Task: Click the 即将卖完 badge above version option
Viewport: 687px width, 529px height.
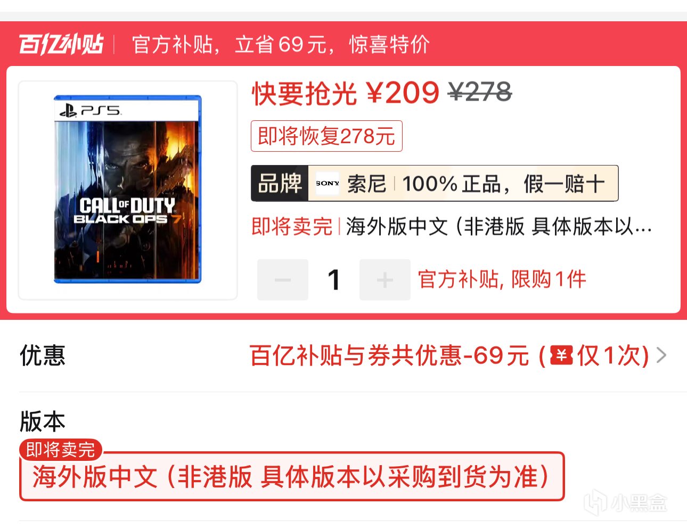Action: [x=60, y=450]
